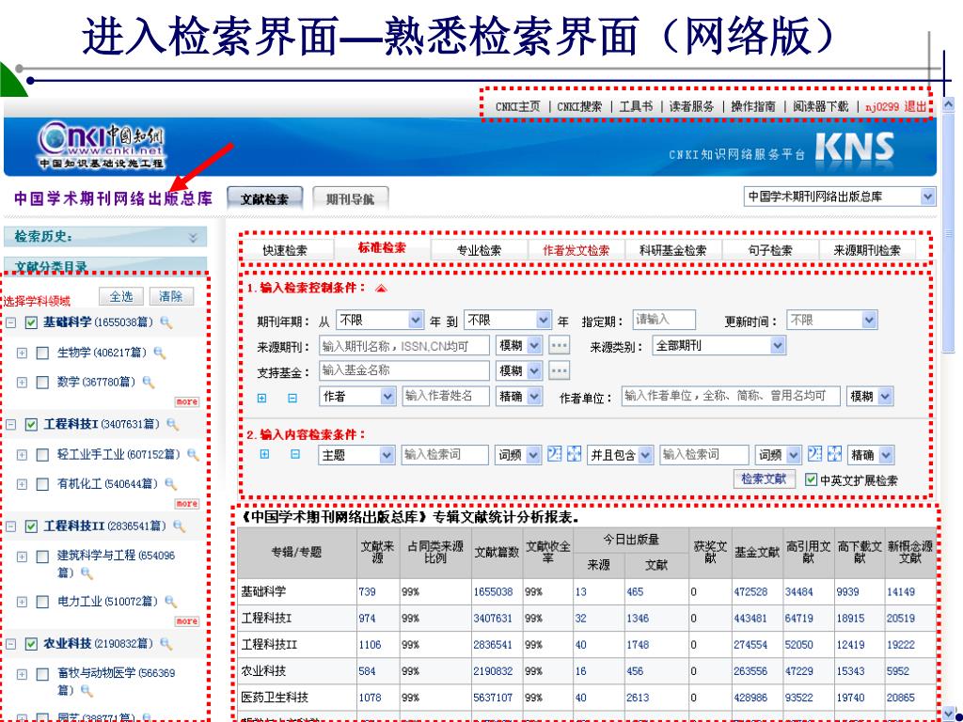The height and width of the screenshot is (722, 963).
Task: Open the 主题 search field dropdown
Action: (356, 455)
